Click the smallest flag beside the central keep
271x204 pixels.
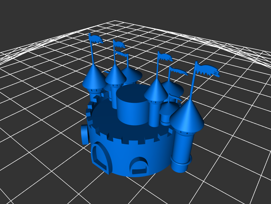[x=175, y=98]
